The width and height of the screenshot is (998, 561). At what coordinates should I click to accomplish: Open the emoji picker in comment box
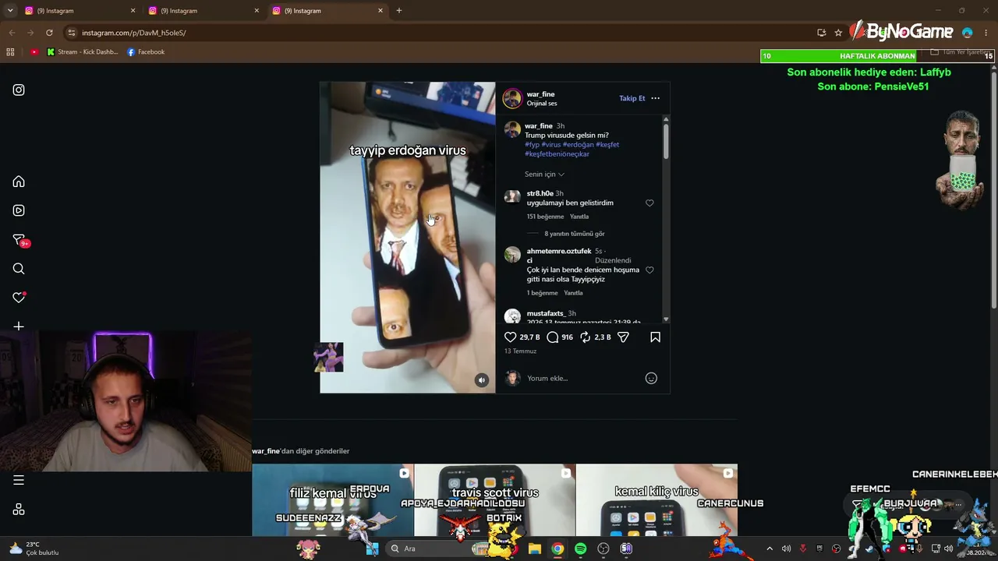tap(651, 379)
